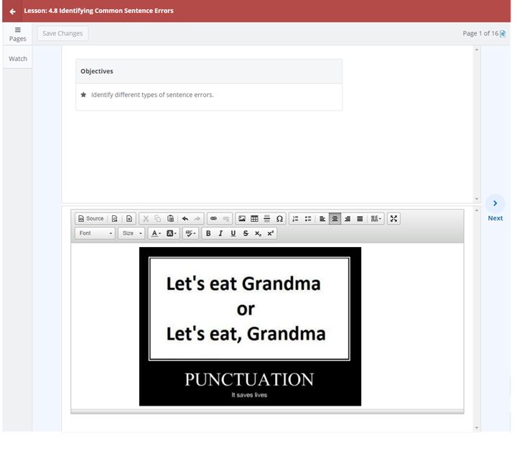Toggle superscript formatting
This screenshot has width=517, height=471.
[271, 233]
